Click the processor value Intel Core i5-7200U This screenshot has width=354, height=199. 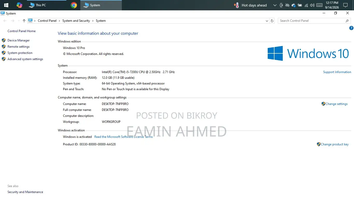[x=138, y=72]
